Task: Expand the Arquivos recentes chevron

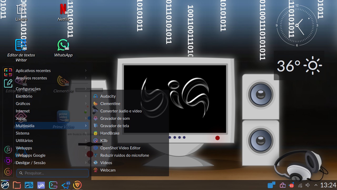Action: [86, 78]
